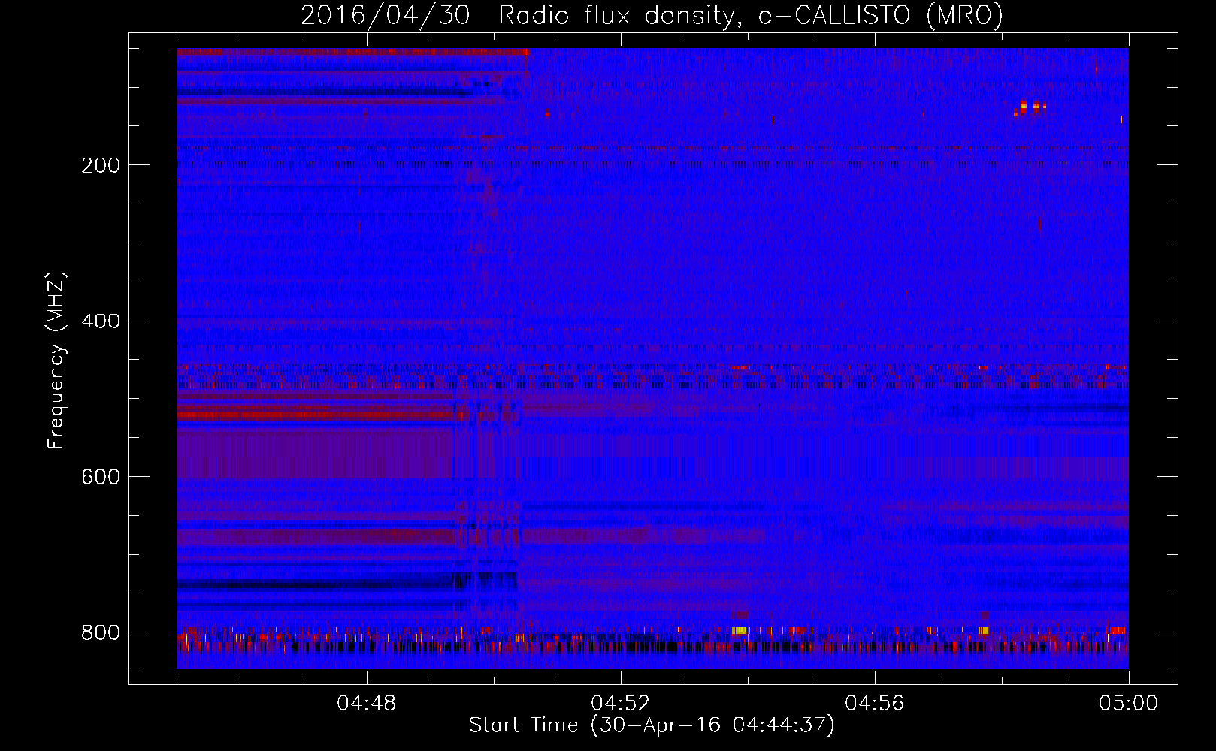Click the yellow spot near 800 MHz at 04:54
1216x751 pixels.
point(740,630)
